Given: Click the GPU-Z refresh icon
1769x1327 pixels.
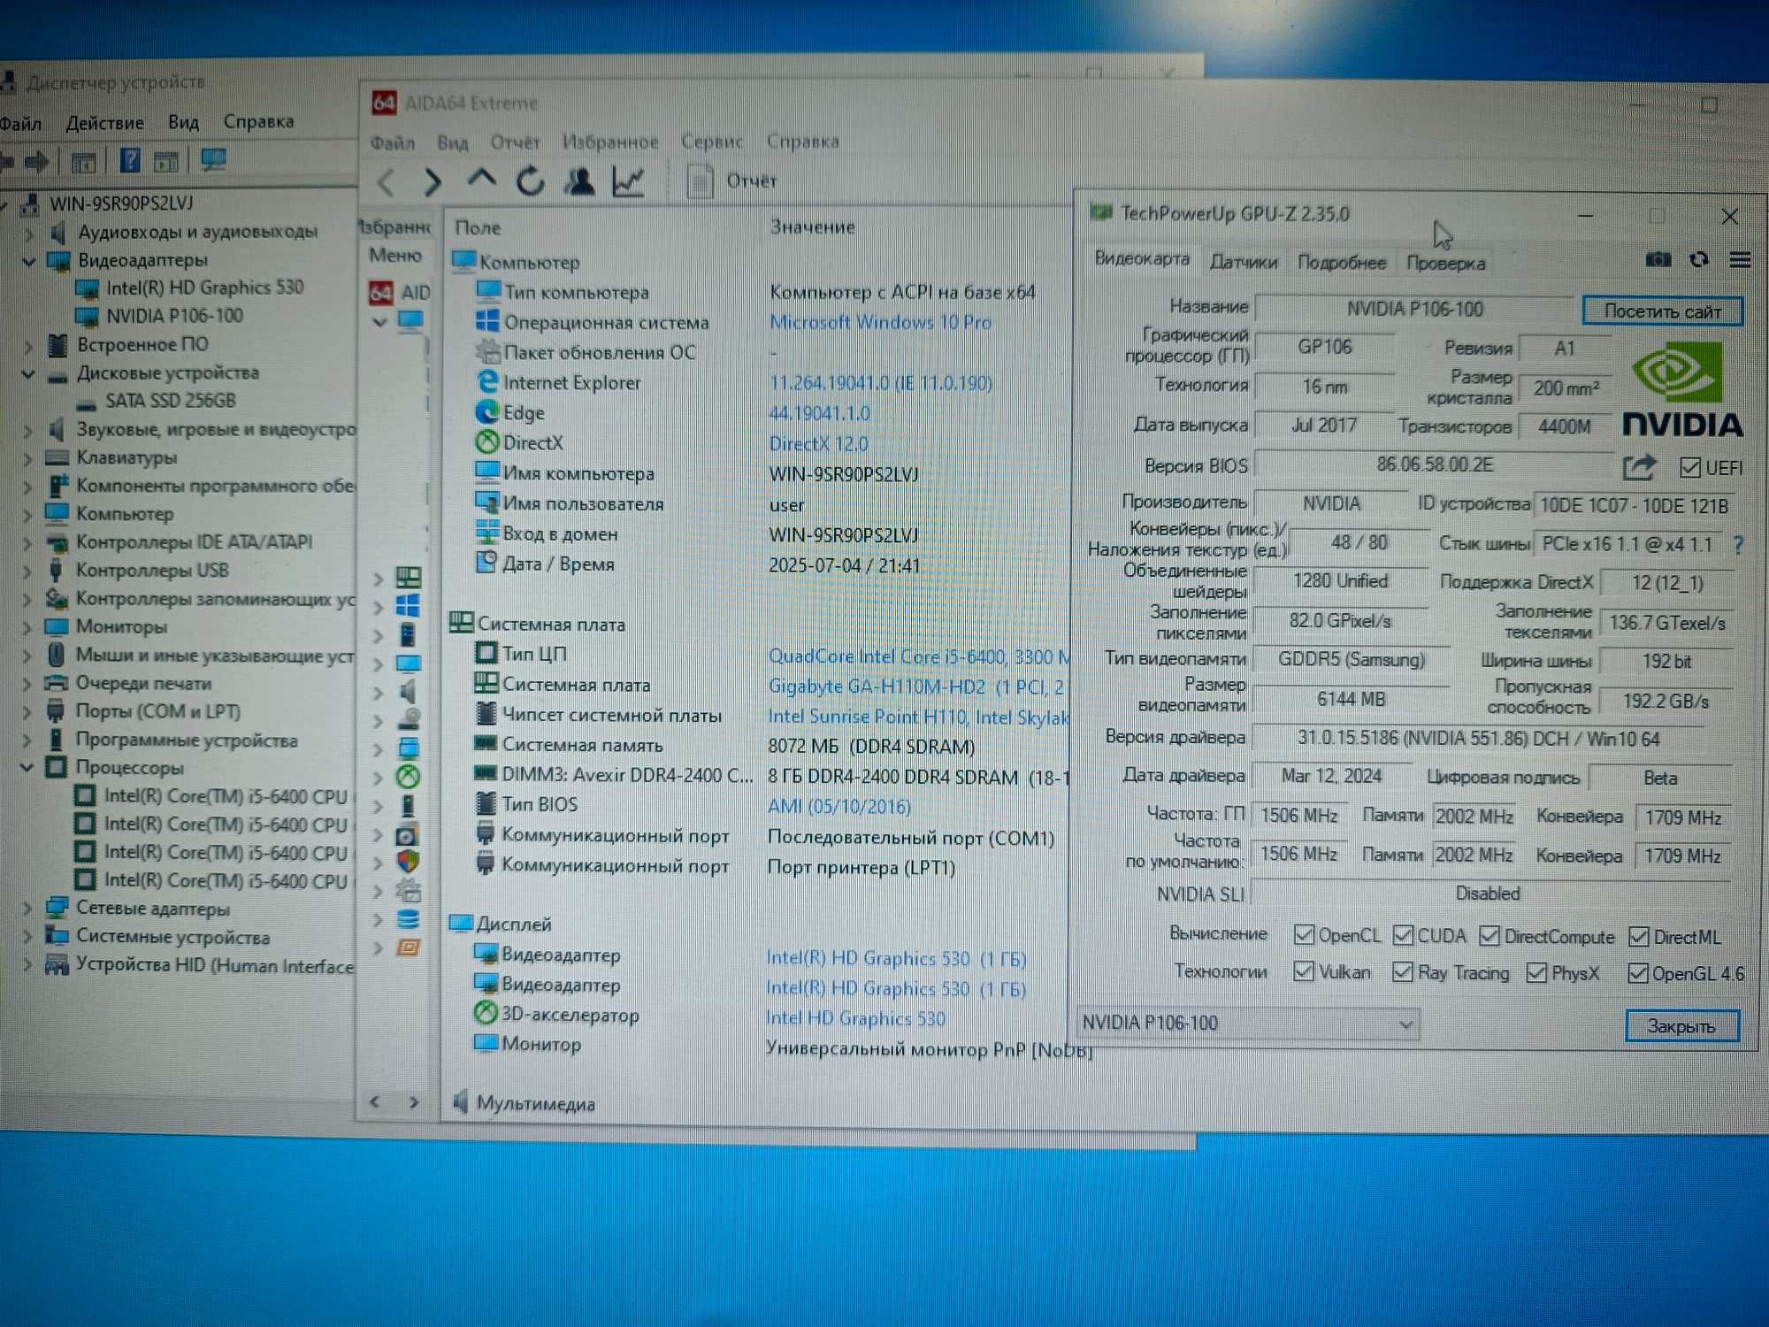Looking at the screenshot, I should click(x=1699, y=259).
